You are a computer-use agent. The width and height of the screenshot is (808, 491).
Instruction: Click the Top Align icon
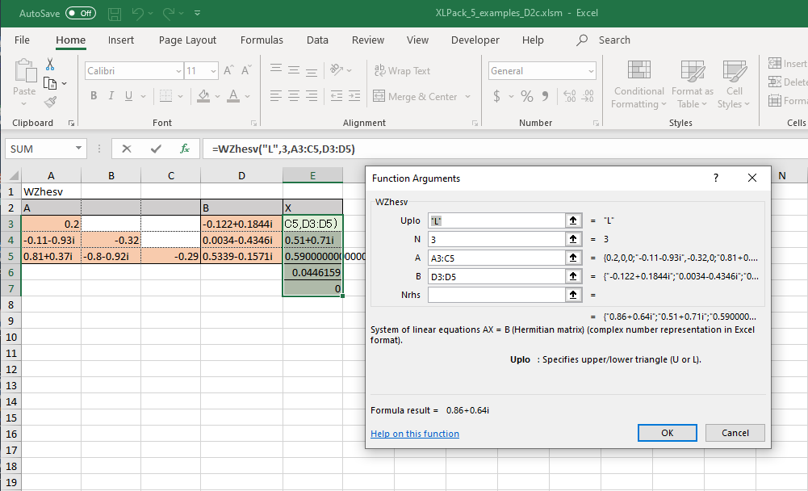pos(276,69)
